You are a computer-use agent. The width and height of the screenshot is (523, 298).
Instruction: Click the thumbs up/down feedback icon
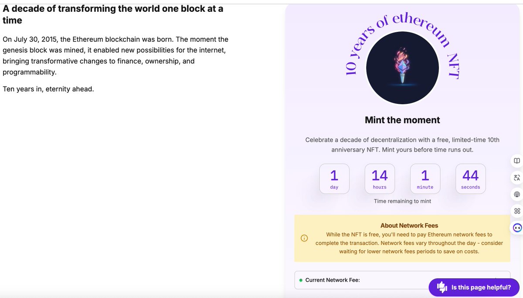click(x=442, y=287)
